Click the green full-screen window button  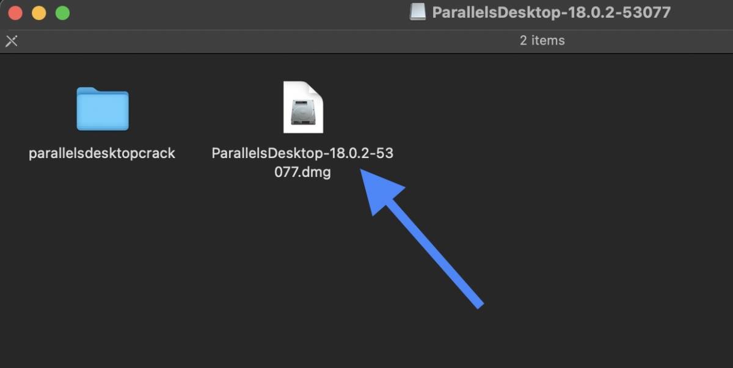pos(62,13)
